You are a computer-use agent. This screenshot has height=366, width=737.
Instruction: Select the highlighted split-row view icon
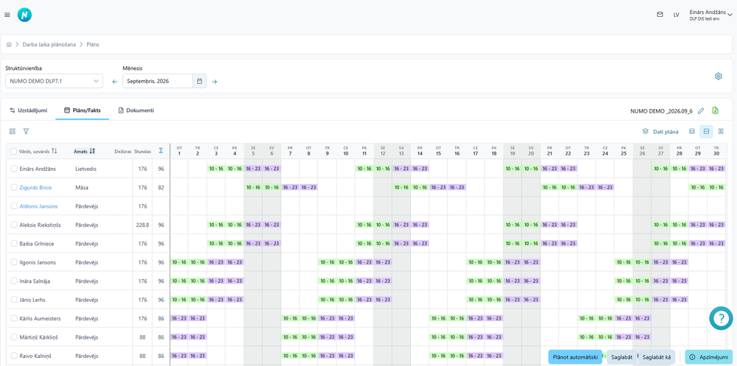click(706, 131)
